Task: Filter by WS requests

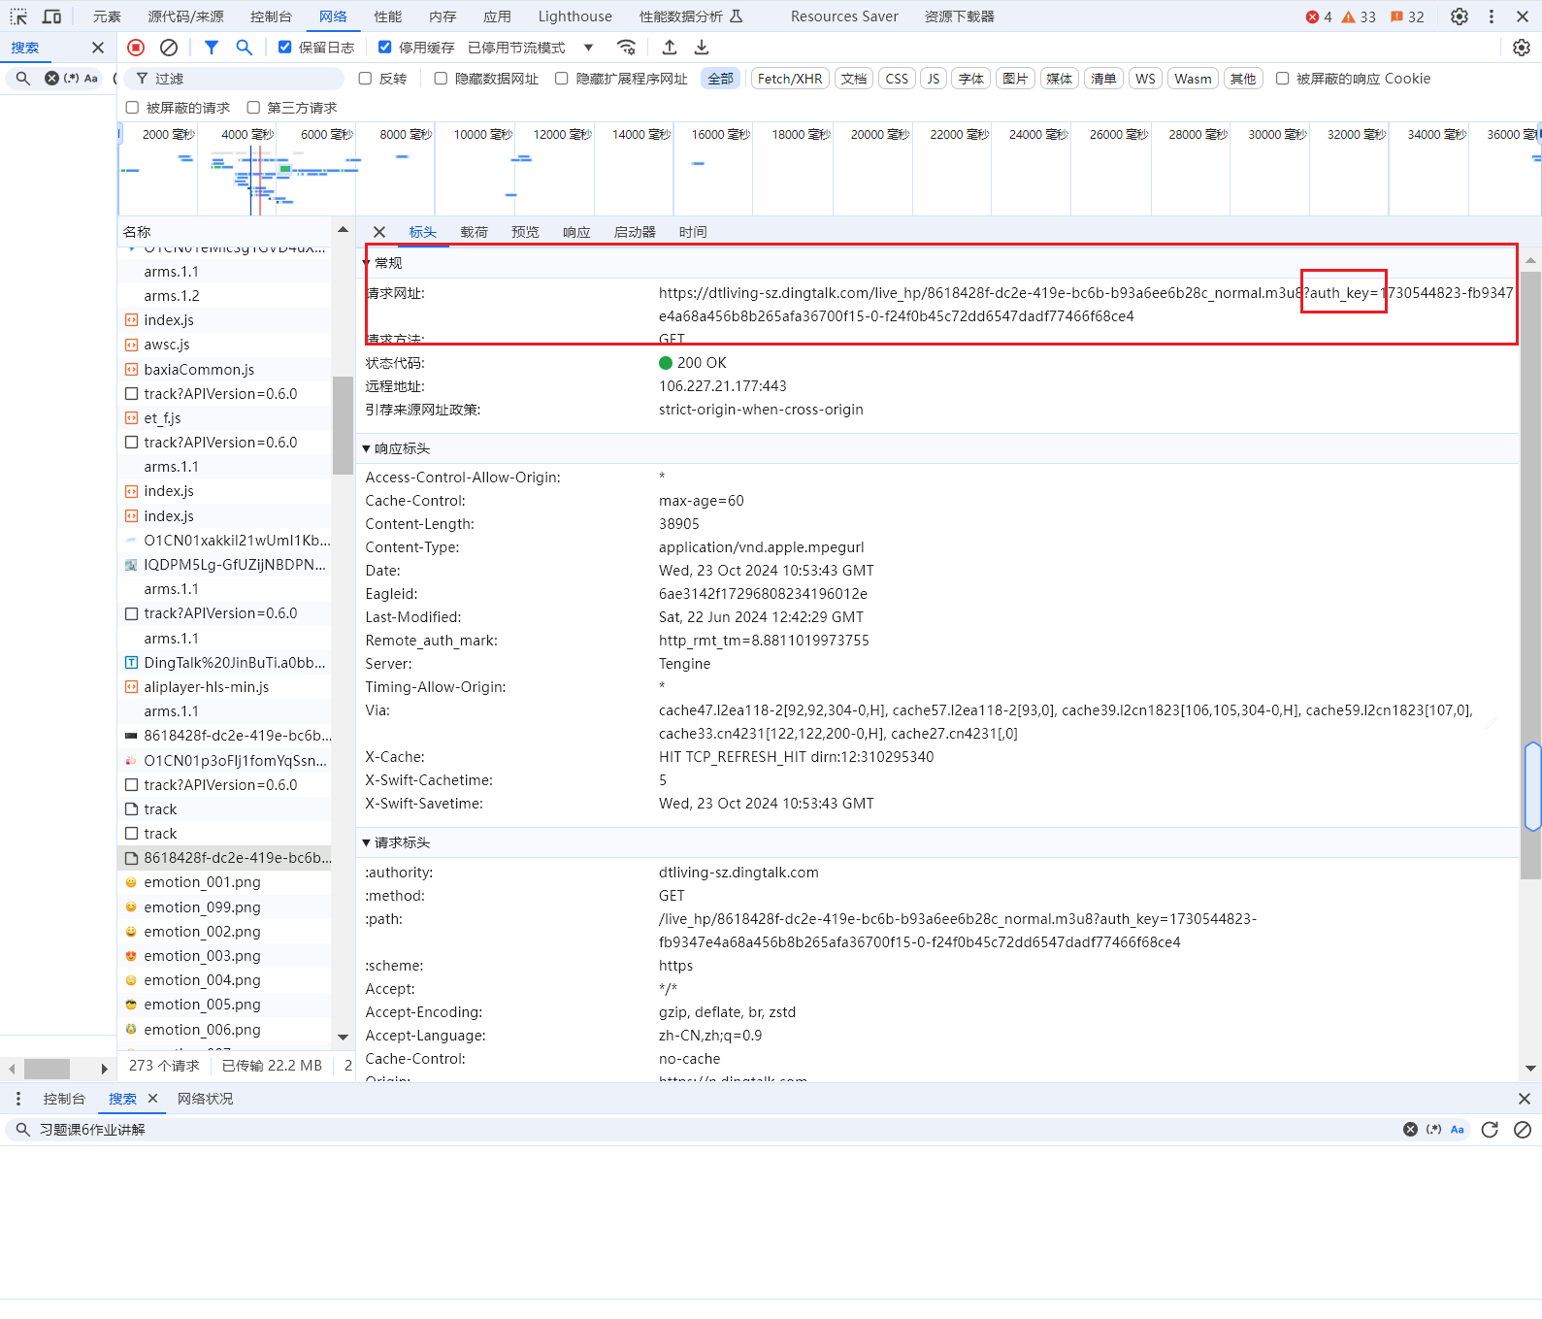Action: pyautogui.click(x=1145, y=79)
